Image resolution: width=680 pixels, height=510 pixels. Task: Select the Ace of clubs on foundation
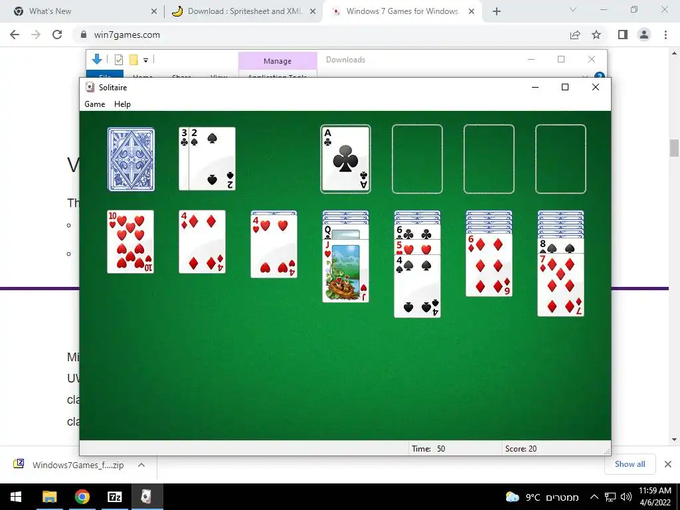(x=345, y=159)
